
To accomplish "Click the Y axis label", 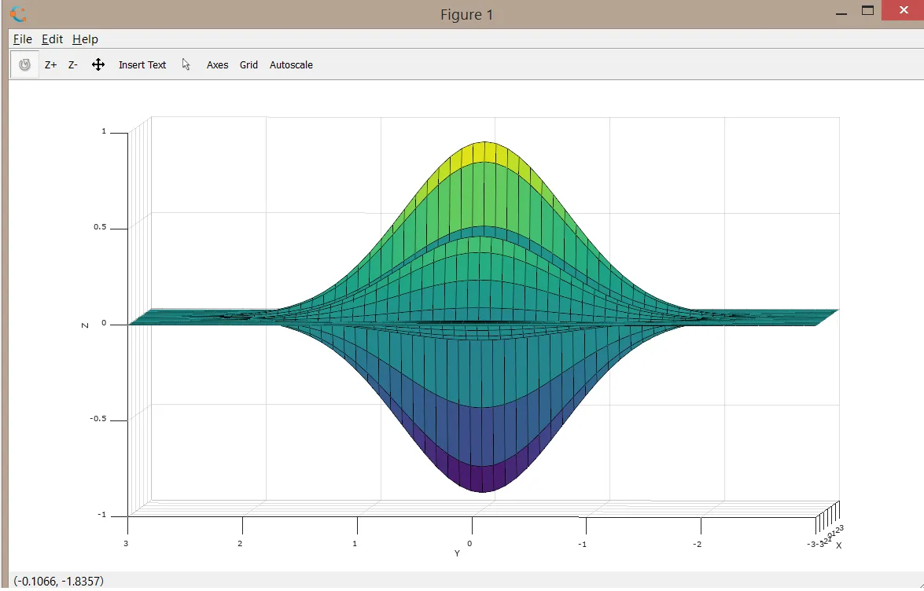I will tap(457, 553).
